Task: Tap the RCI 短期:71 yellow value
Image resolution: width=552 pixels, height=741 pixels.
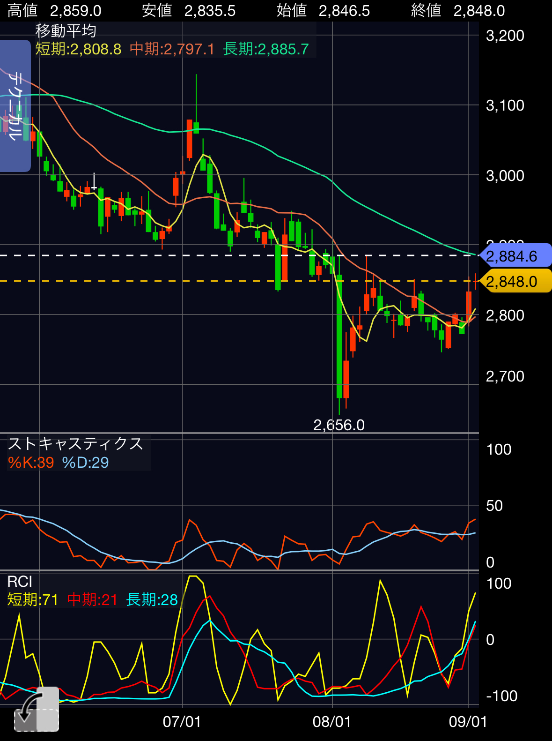Action: coord(33,599)
